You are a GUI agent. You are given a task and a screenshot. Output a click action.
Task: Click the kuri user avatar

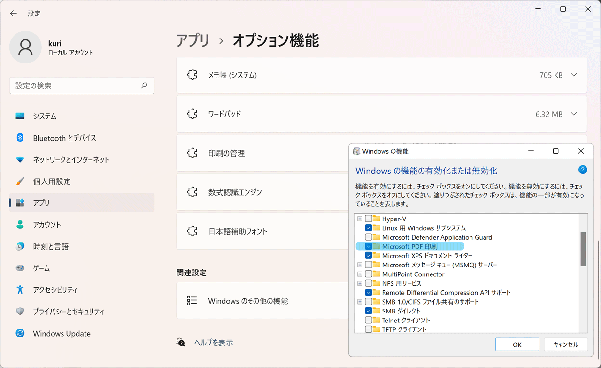pos(25,47)
